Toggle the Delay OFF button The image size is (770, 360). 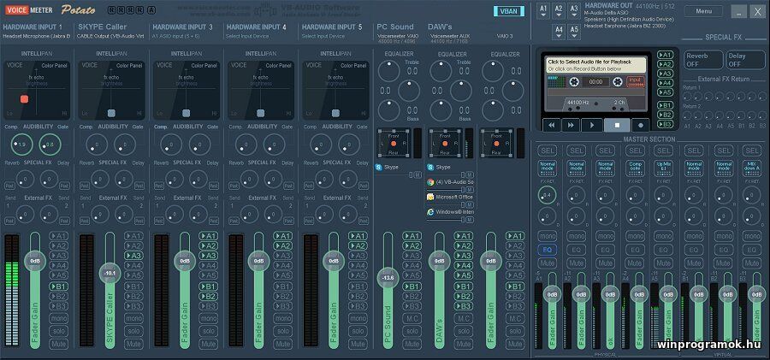coord(745,59)
